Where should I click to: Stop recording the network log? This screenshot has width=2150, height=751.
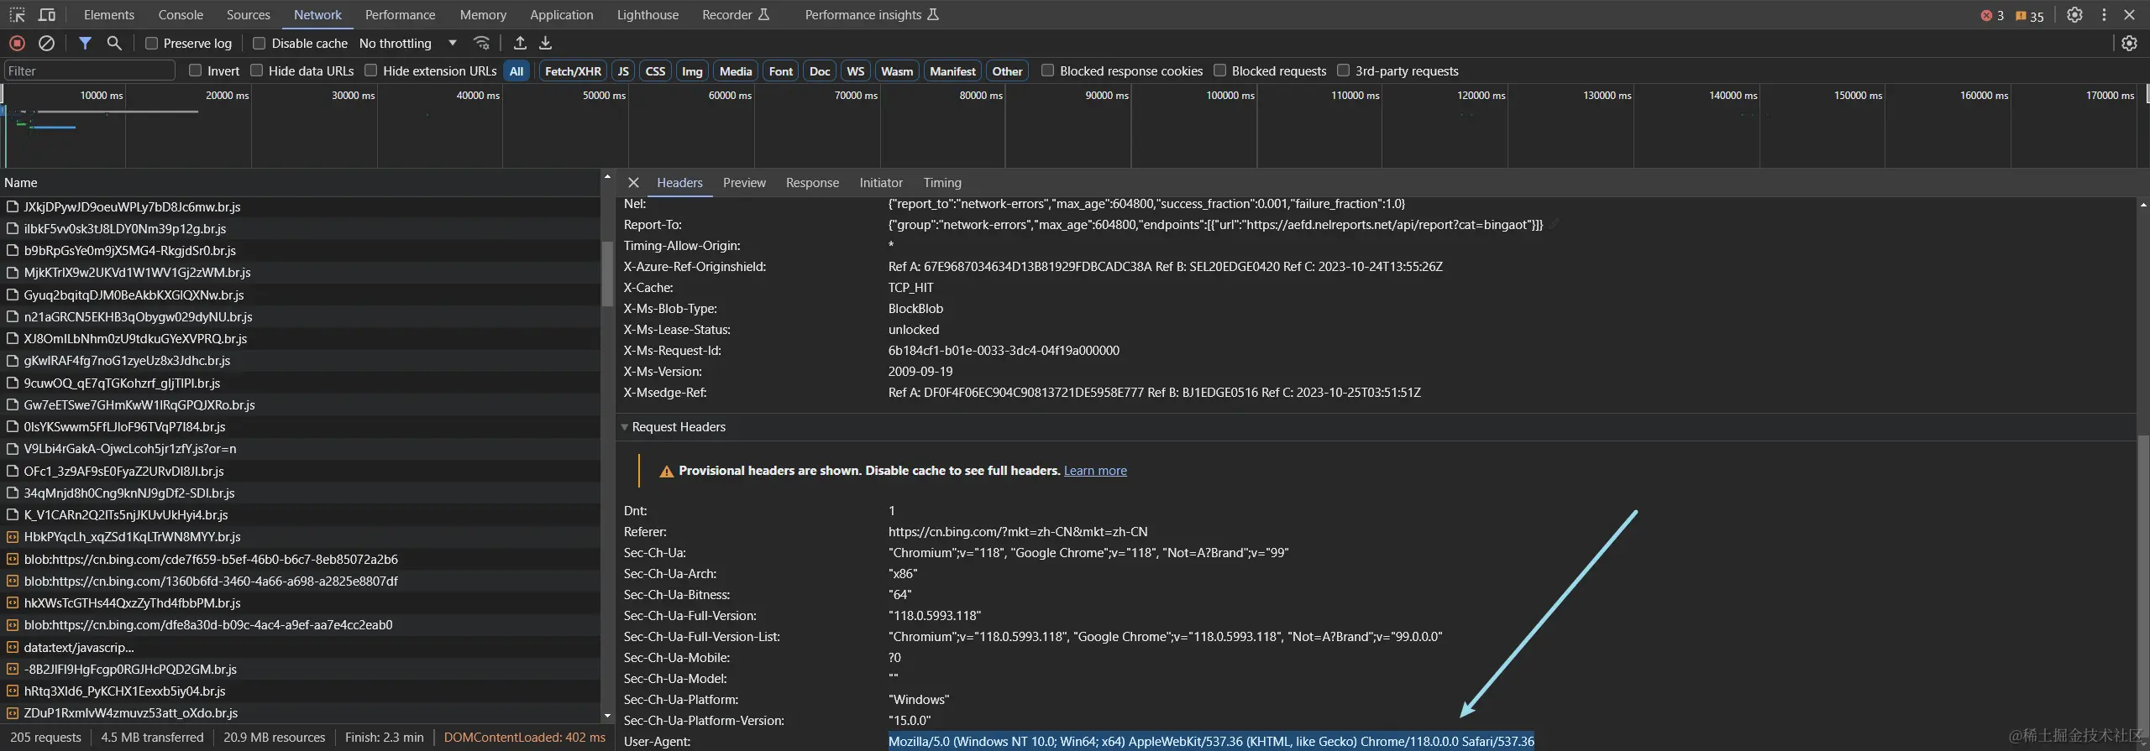(x=17, y=43)
